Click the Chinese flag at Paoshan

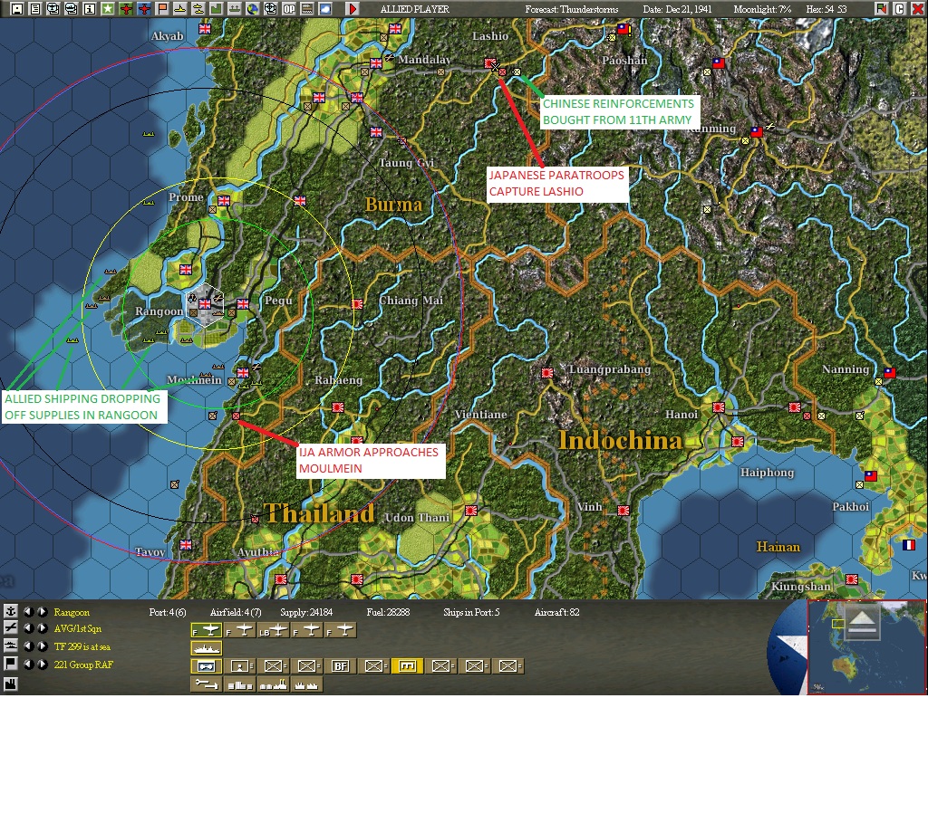point(623,28)
